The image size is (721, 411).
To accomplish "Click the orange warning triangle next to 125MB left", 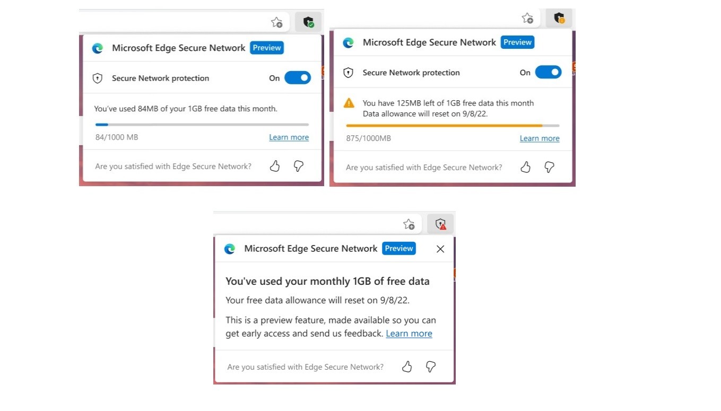I will (x=349, y=103).
